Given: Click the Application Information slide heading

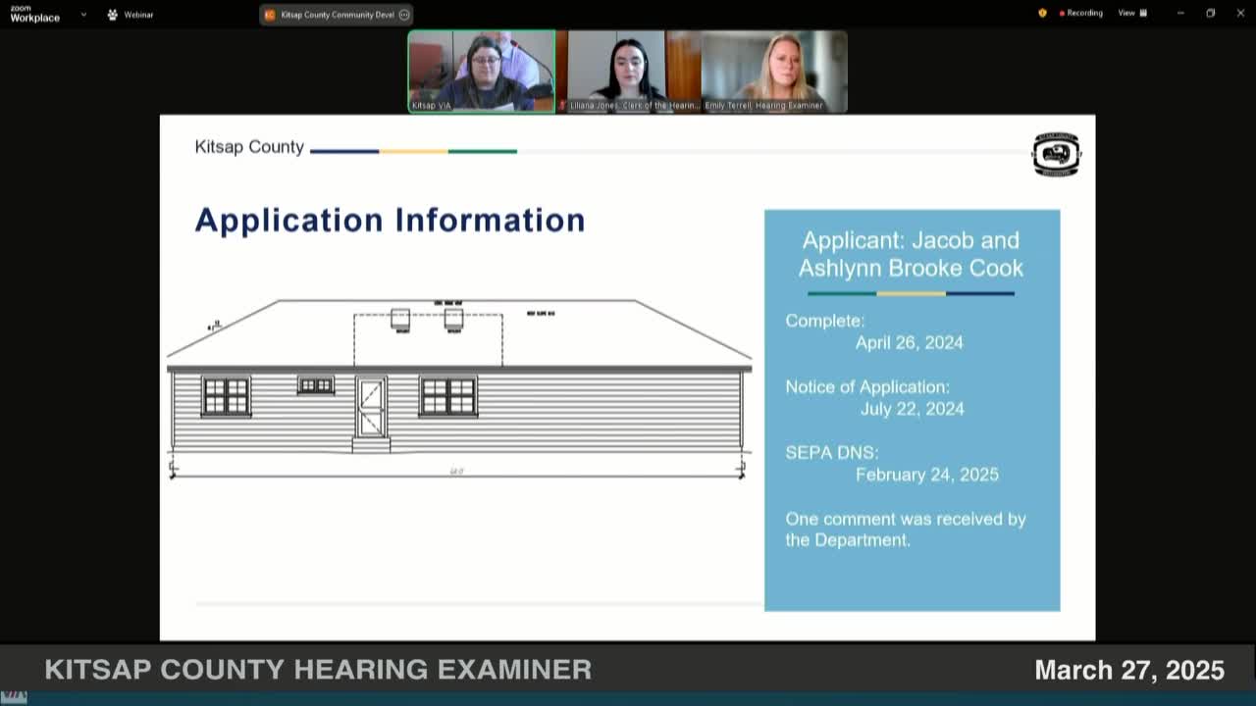Looking at the screenshot, I should (390, 220).
